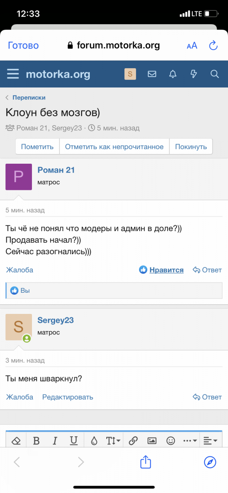Toggle underline formatting in editor
The image size is (228, 493).
tap(74, 441)
